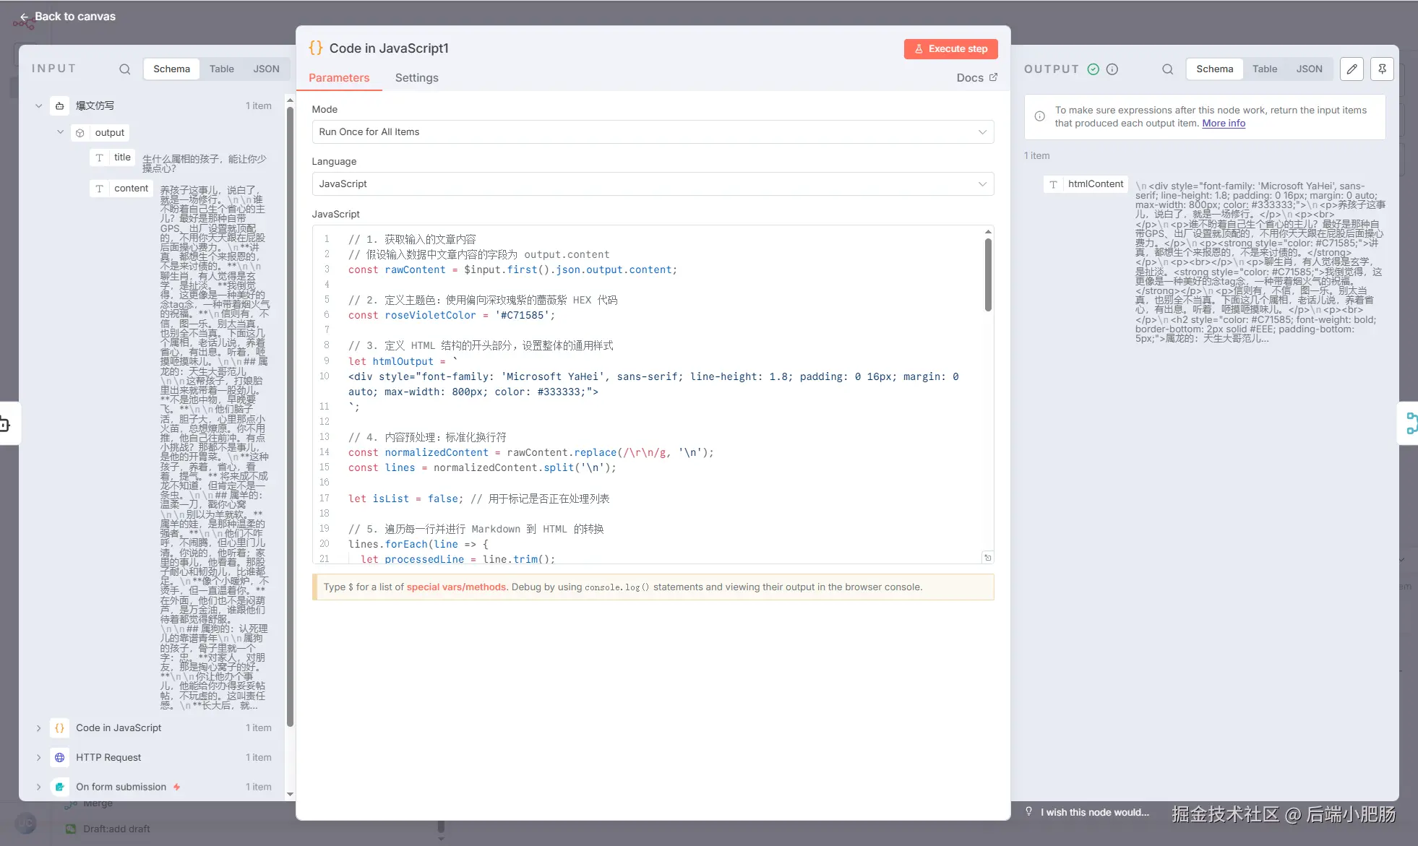Switch OUTPUT view to JSON
This screenshot has width=1418, height=846.
click(1309, 69)
